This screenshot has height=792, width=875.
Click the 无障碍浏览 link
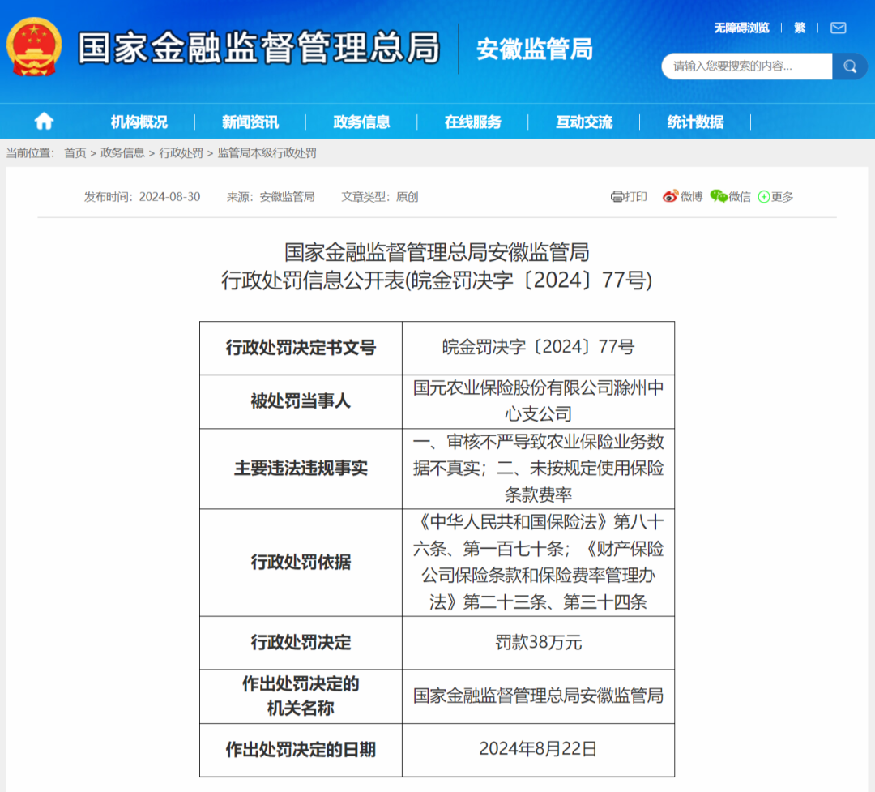741,28
